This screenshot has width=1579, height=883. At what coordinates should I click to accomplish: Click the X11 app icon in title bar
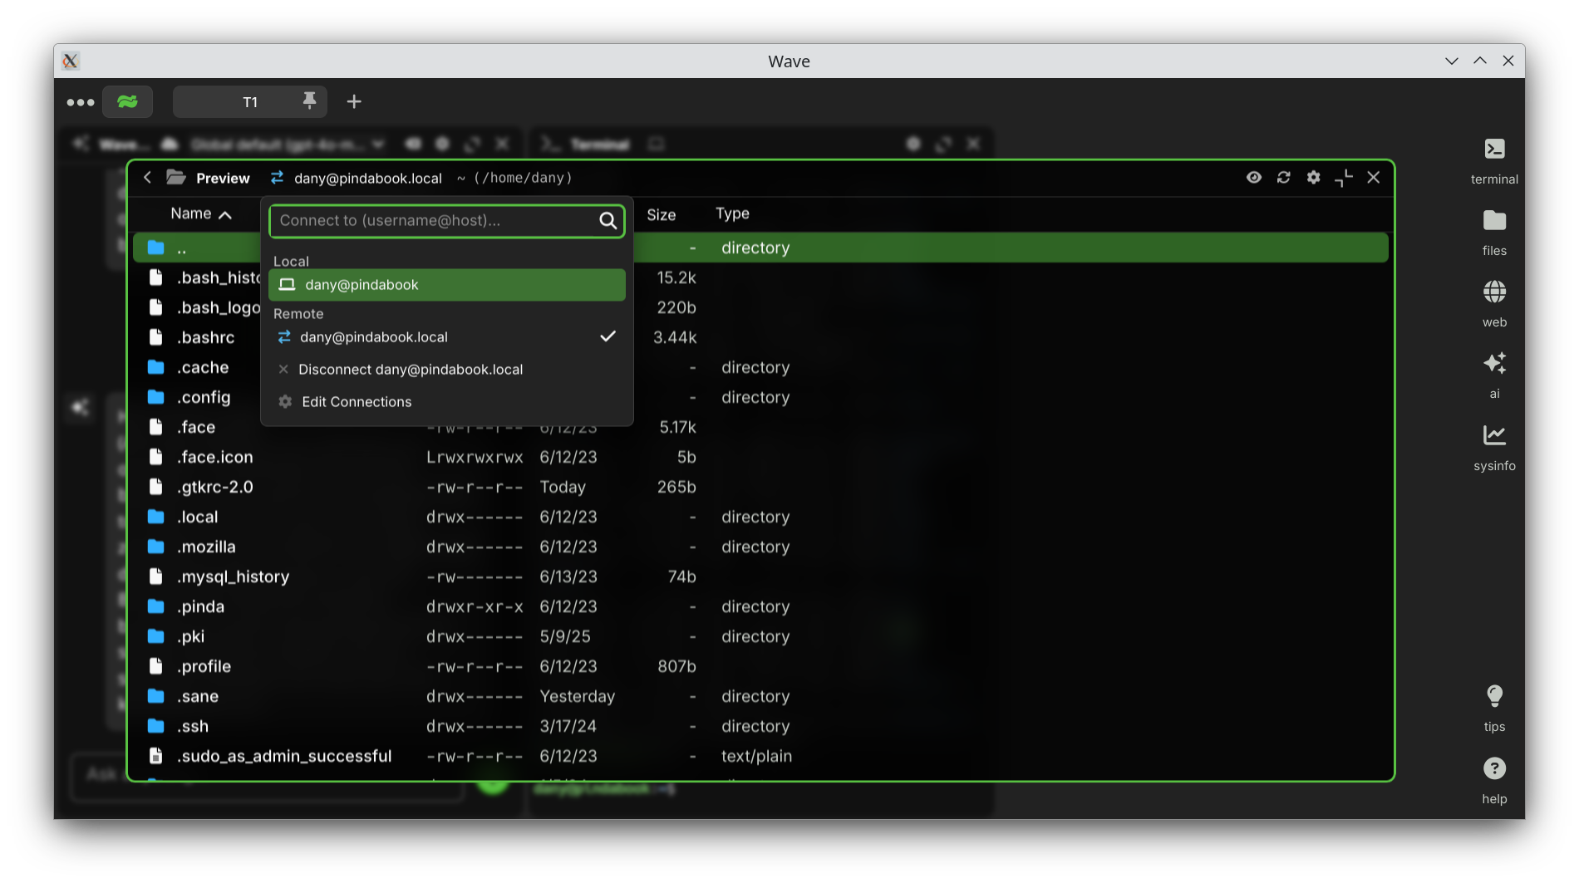pyautogui.click(x=71, y=61)
